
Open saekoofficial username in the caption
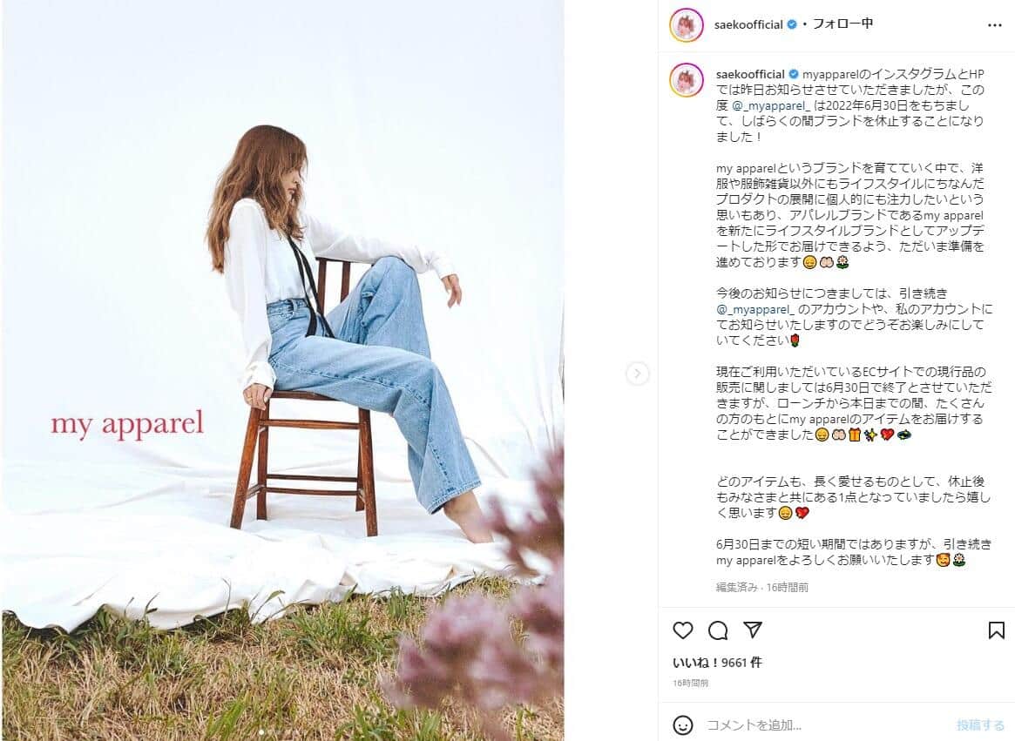coord(750,74)
